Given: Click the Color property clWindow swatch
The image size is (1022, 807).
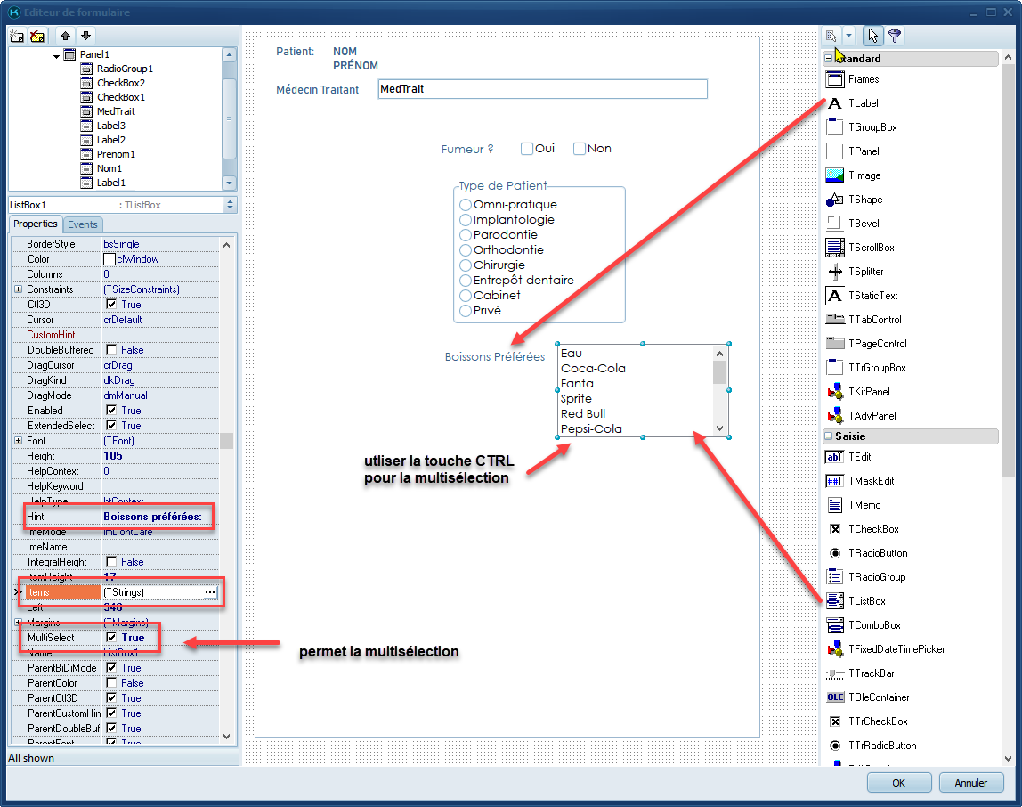Looking at the screenshot, I should 109,259.
